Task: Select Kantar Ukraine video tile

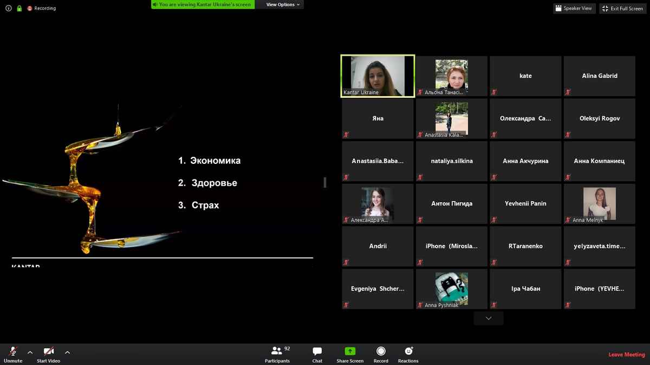Action: [378, 76]
